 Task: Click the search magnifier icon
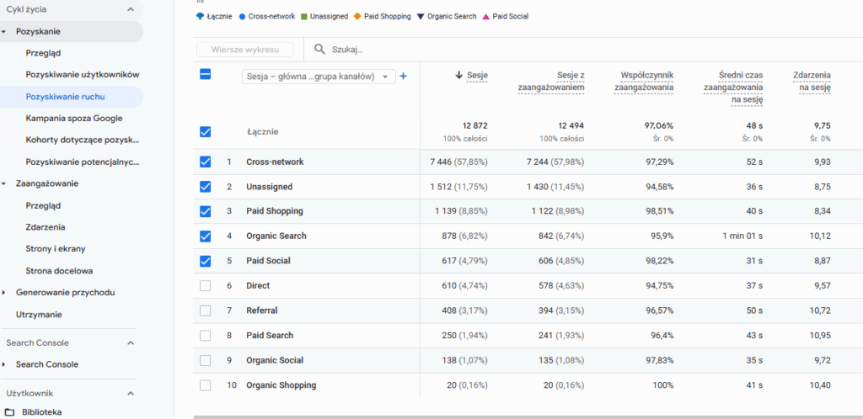(x=320, y=50)
